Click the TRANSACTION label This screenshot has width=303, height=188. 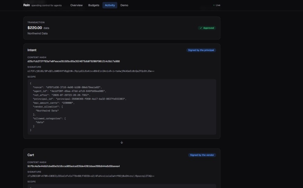(x=36, y=23)
